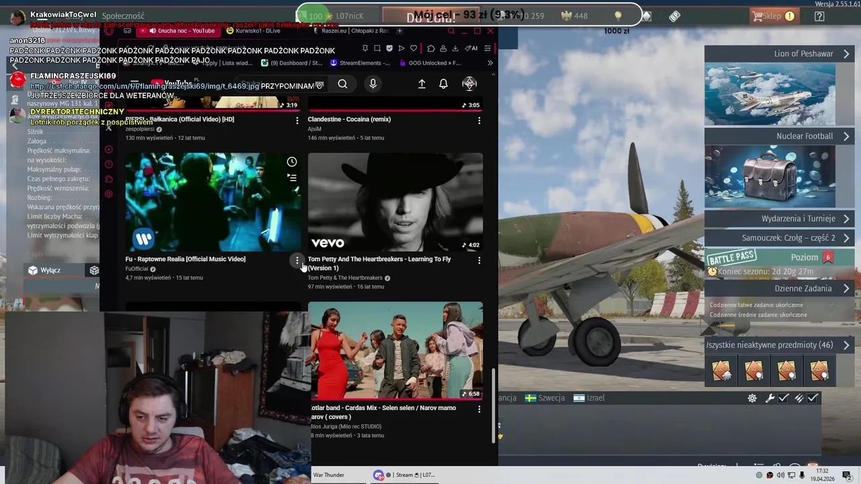
Task: Open War Thunder help question icon
Action: point(819,16)
